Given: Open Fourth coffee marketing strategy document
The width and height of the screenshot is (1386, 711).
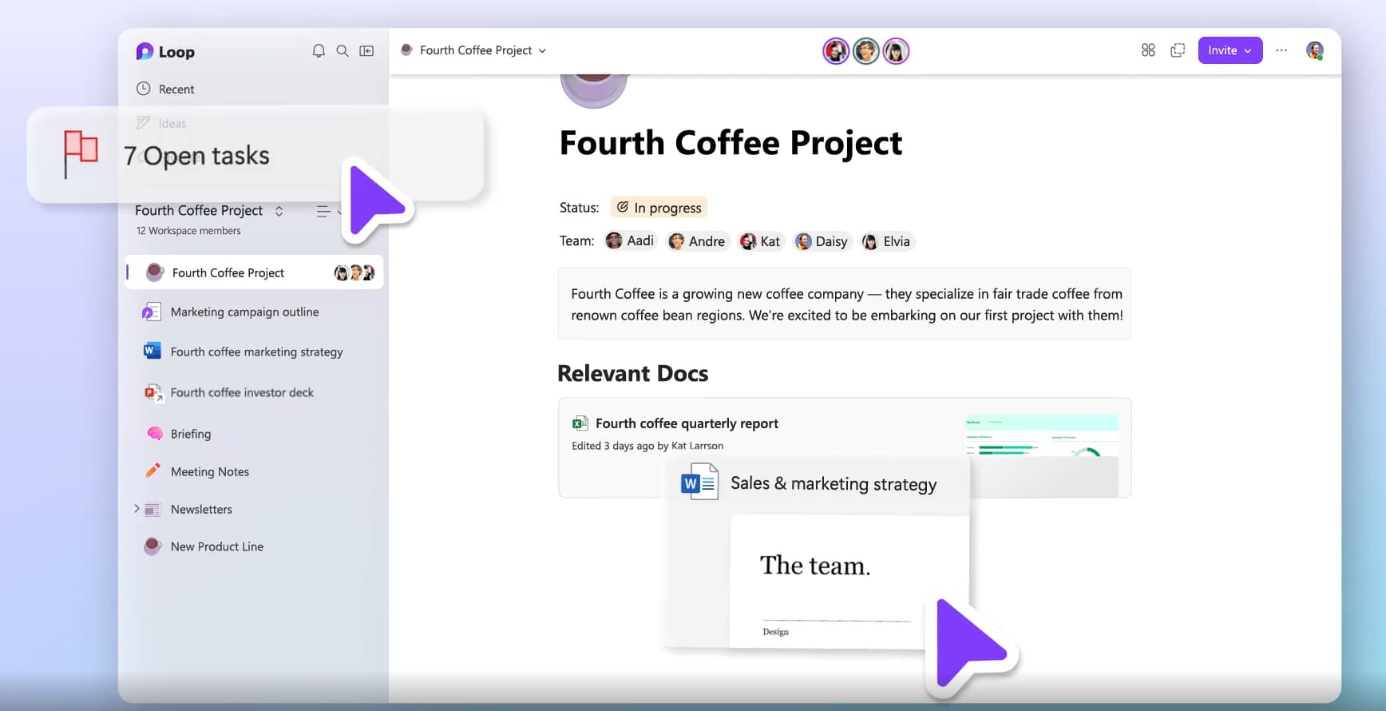Looking at the screenshot, I should [x=256, y=352].
